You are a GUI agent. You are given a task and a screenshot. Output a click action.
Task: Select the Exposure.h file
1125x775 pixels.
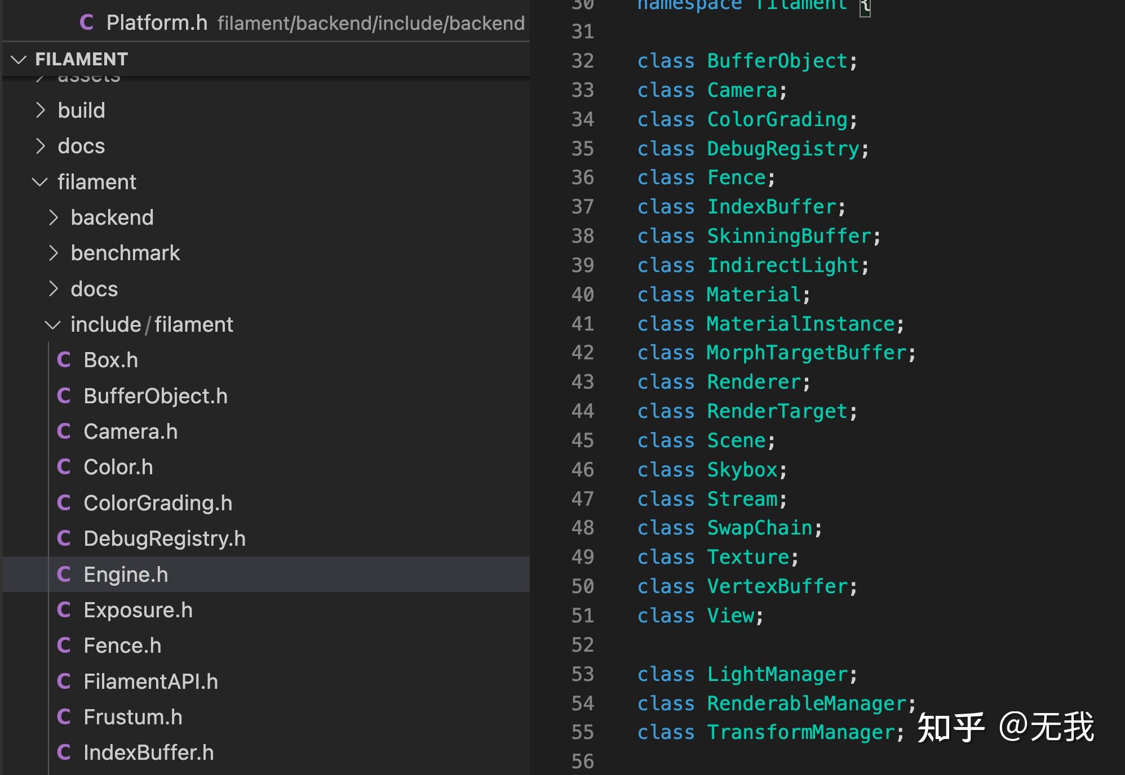[x=138, y=610]
